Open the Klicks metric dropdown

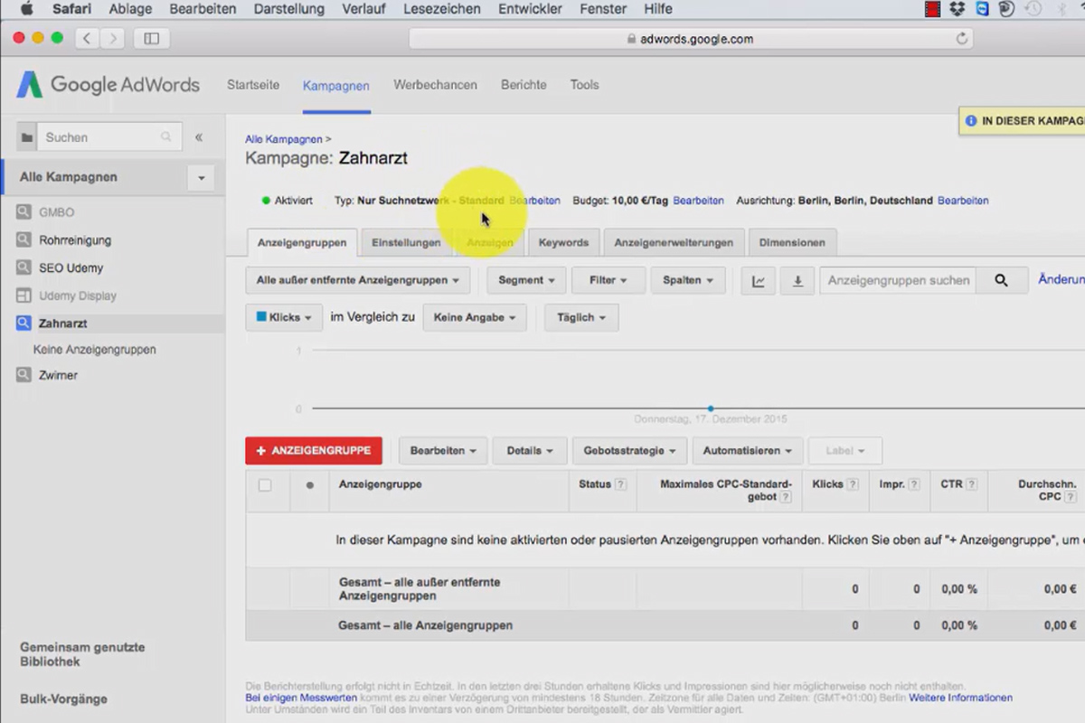point(284,318)
